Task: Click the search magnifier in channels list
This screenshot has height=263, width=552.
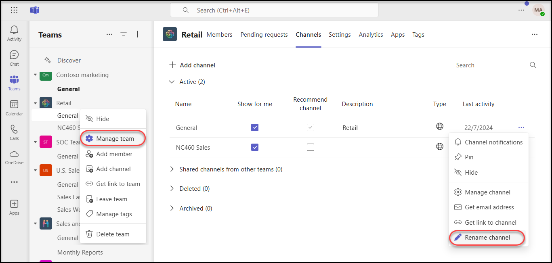Action: coord(533,65)
